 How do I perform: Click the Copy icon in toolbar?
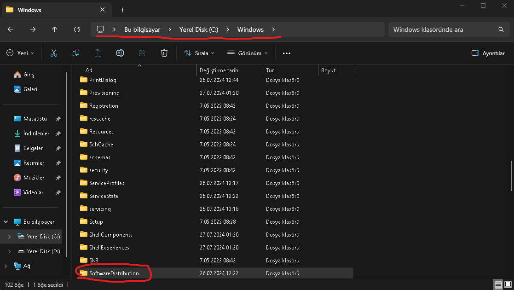76,53
